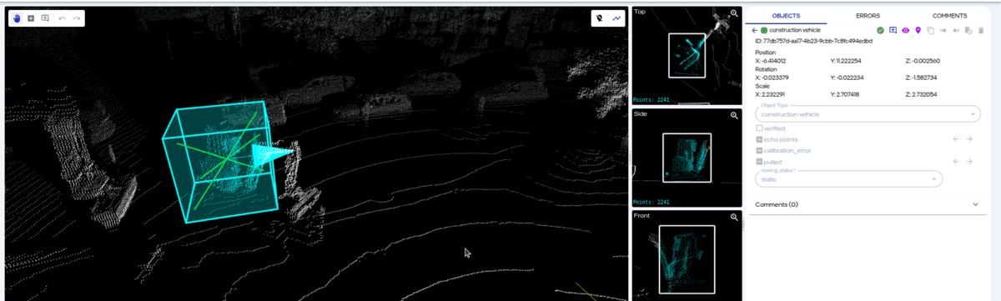The image size is (1001, 301).
Task: Click Position X value -6.414012
Action: coord(774,61)
